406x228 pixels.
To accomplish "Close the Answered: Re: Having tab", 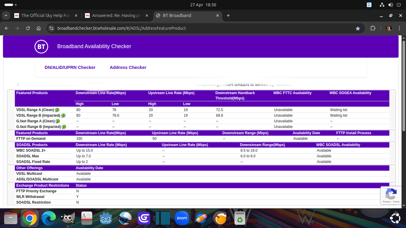I will click(147, 15).
